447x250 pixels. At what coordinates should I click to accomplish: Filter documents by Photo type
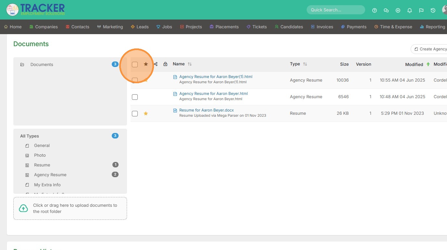coord(40,155)
